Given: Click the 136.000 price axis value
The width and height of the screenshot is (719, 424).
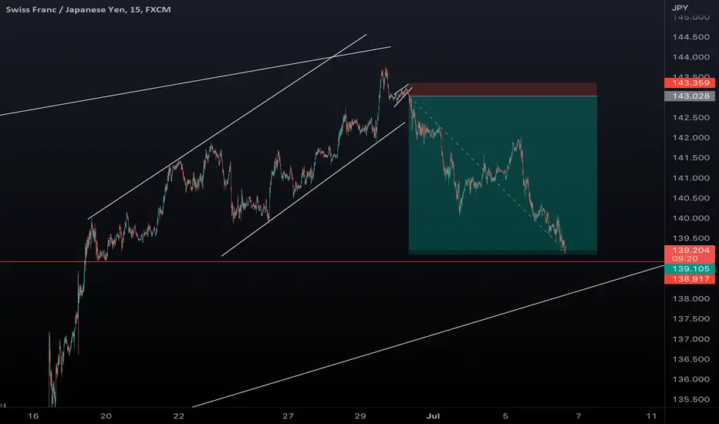Looking at the screenshot, I should [690, 379].
